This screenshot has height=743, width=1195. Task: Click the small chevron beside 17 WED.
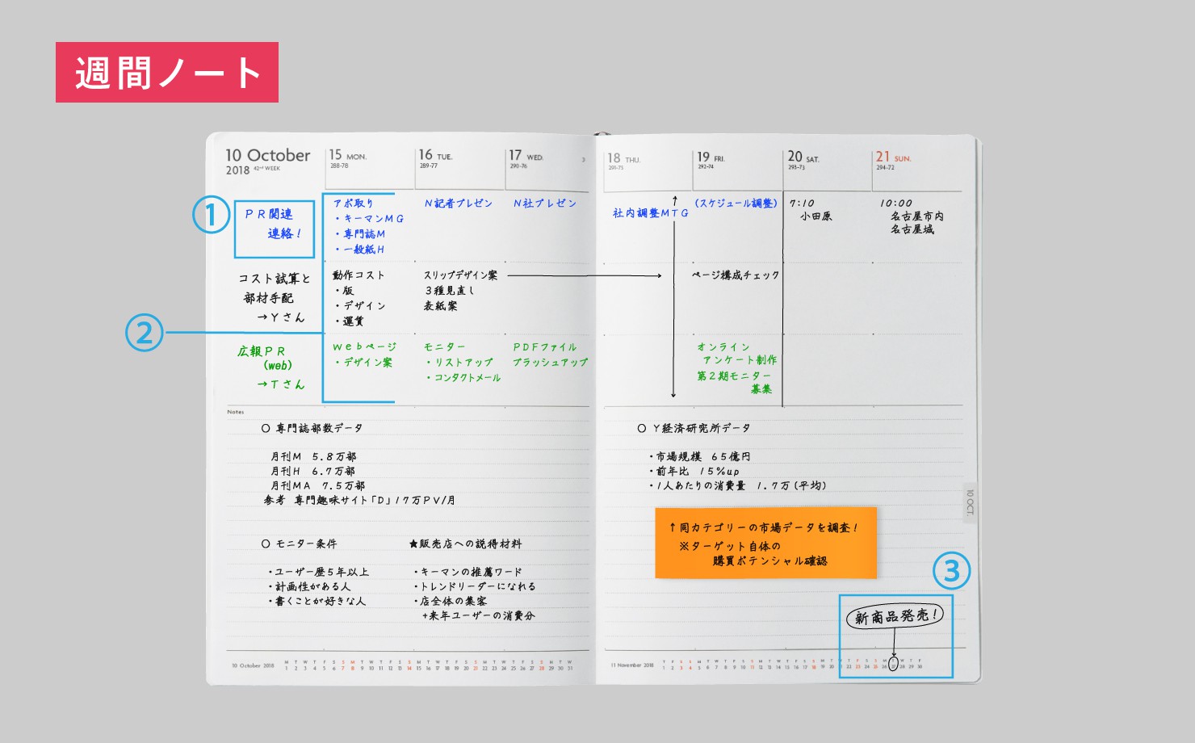584,160
